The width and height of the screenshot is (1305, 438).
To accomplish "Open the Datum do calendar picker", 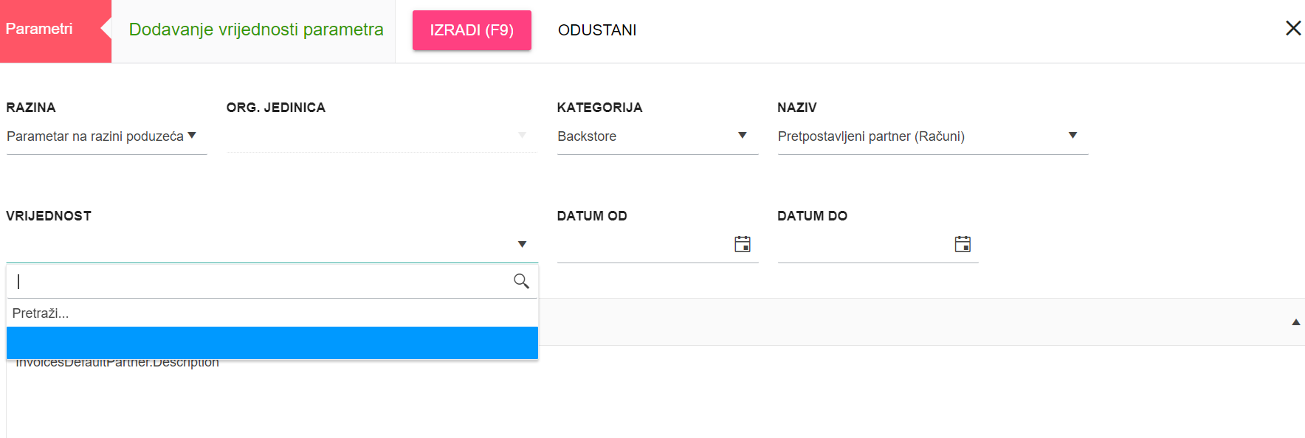I will 963,244.
